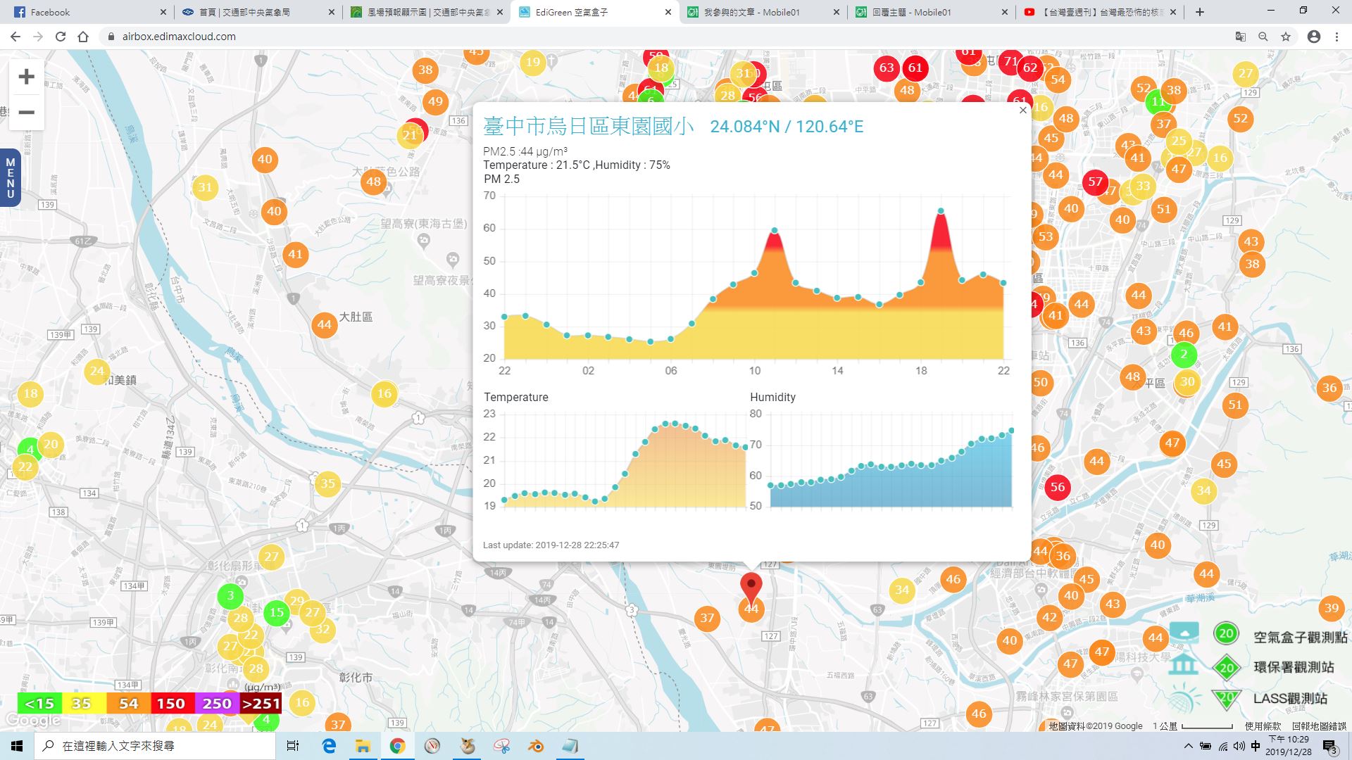The image size is (1352, 760).
Task: Select the green 2 station marker
Action: 1184,355
